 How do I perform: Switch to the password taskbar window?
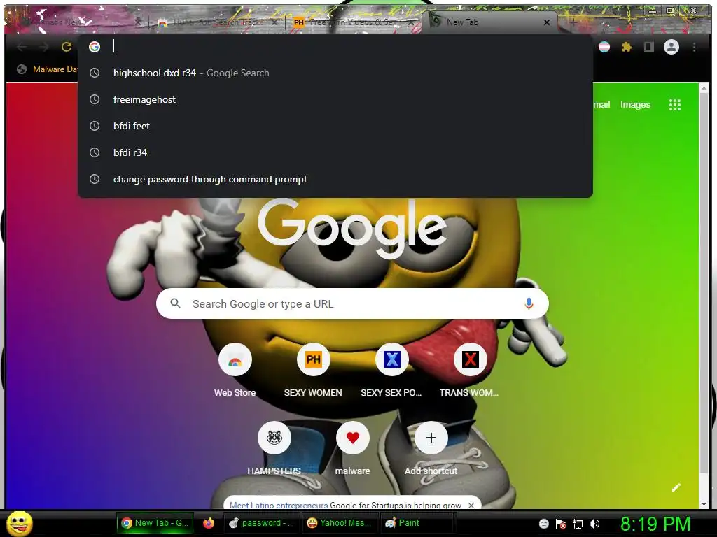(x=262, y=523)
